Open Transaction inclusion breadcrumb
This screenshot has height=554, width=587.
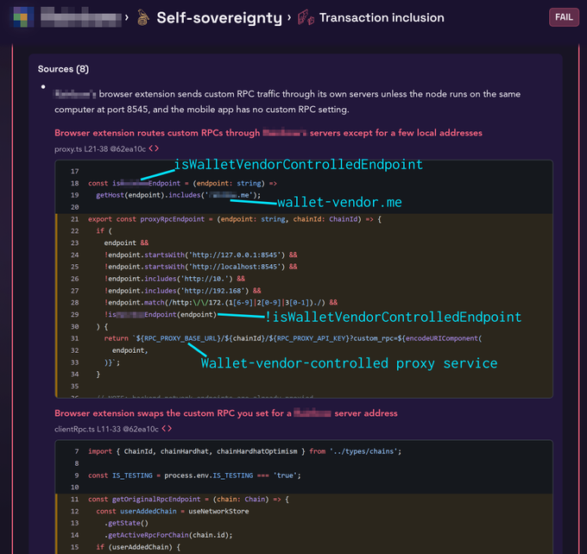[x=382, y=17]
